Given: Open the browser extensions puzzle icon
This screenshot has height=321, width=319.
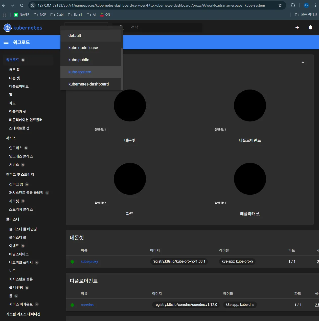Looking at the screenshot, I should (293, 5).
